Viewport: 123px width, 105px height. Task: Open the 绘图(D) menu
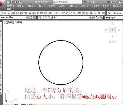pos(73,6)
